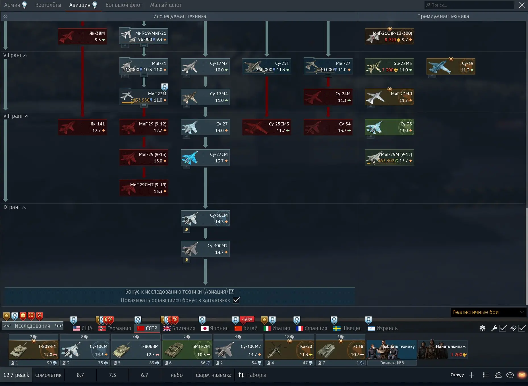The image size is (528, 386).
Task: Select the сомолетик preset tab
Action: tap(48, 375)
